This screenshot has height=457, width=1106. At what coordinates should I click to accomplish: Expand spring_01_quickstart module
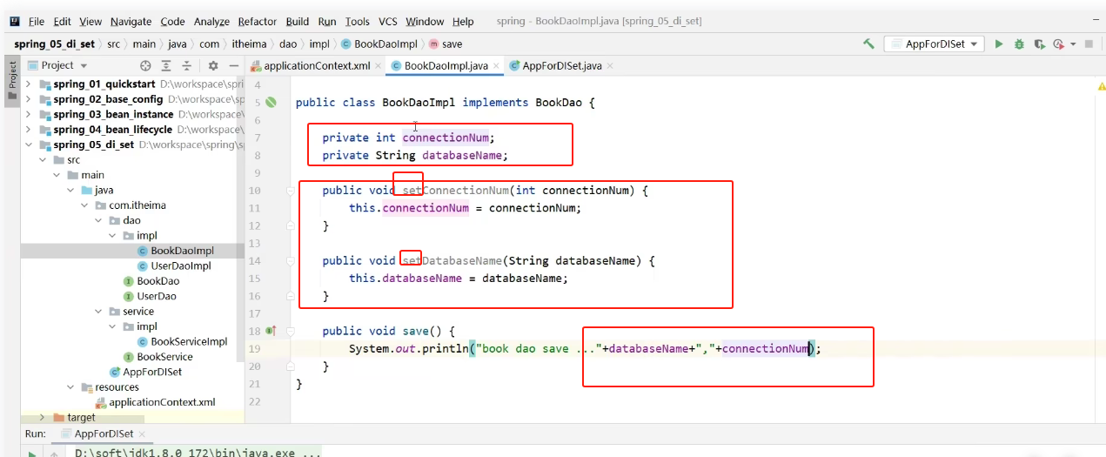[x=29, y=84]
